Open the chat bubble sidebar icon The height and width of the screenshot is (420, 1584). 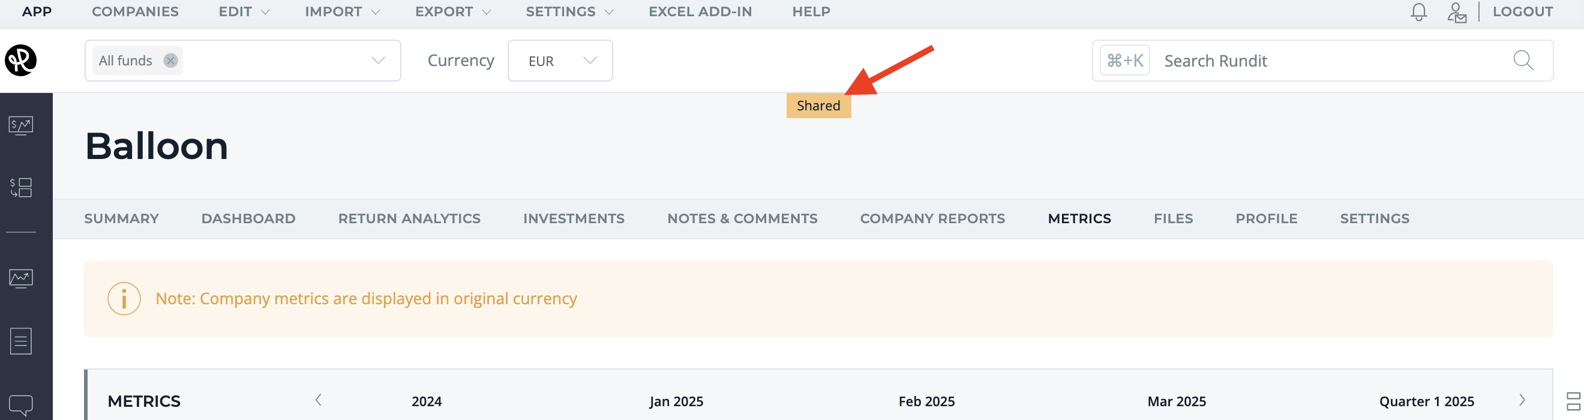(21, 406)
